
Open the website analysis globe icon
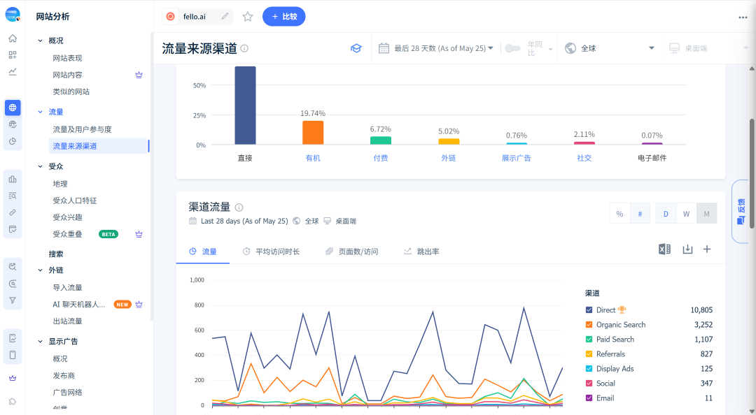pos(13,108)
